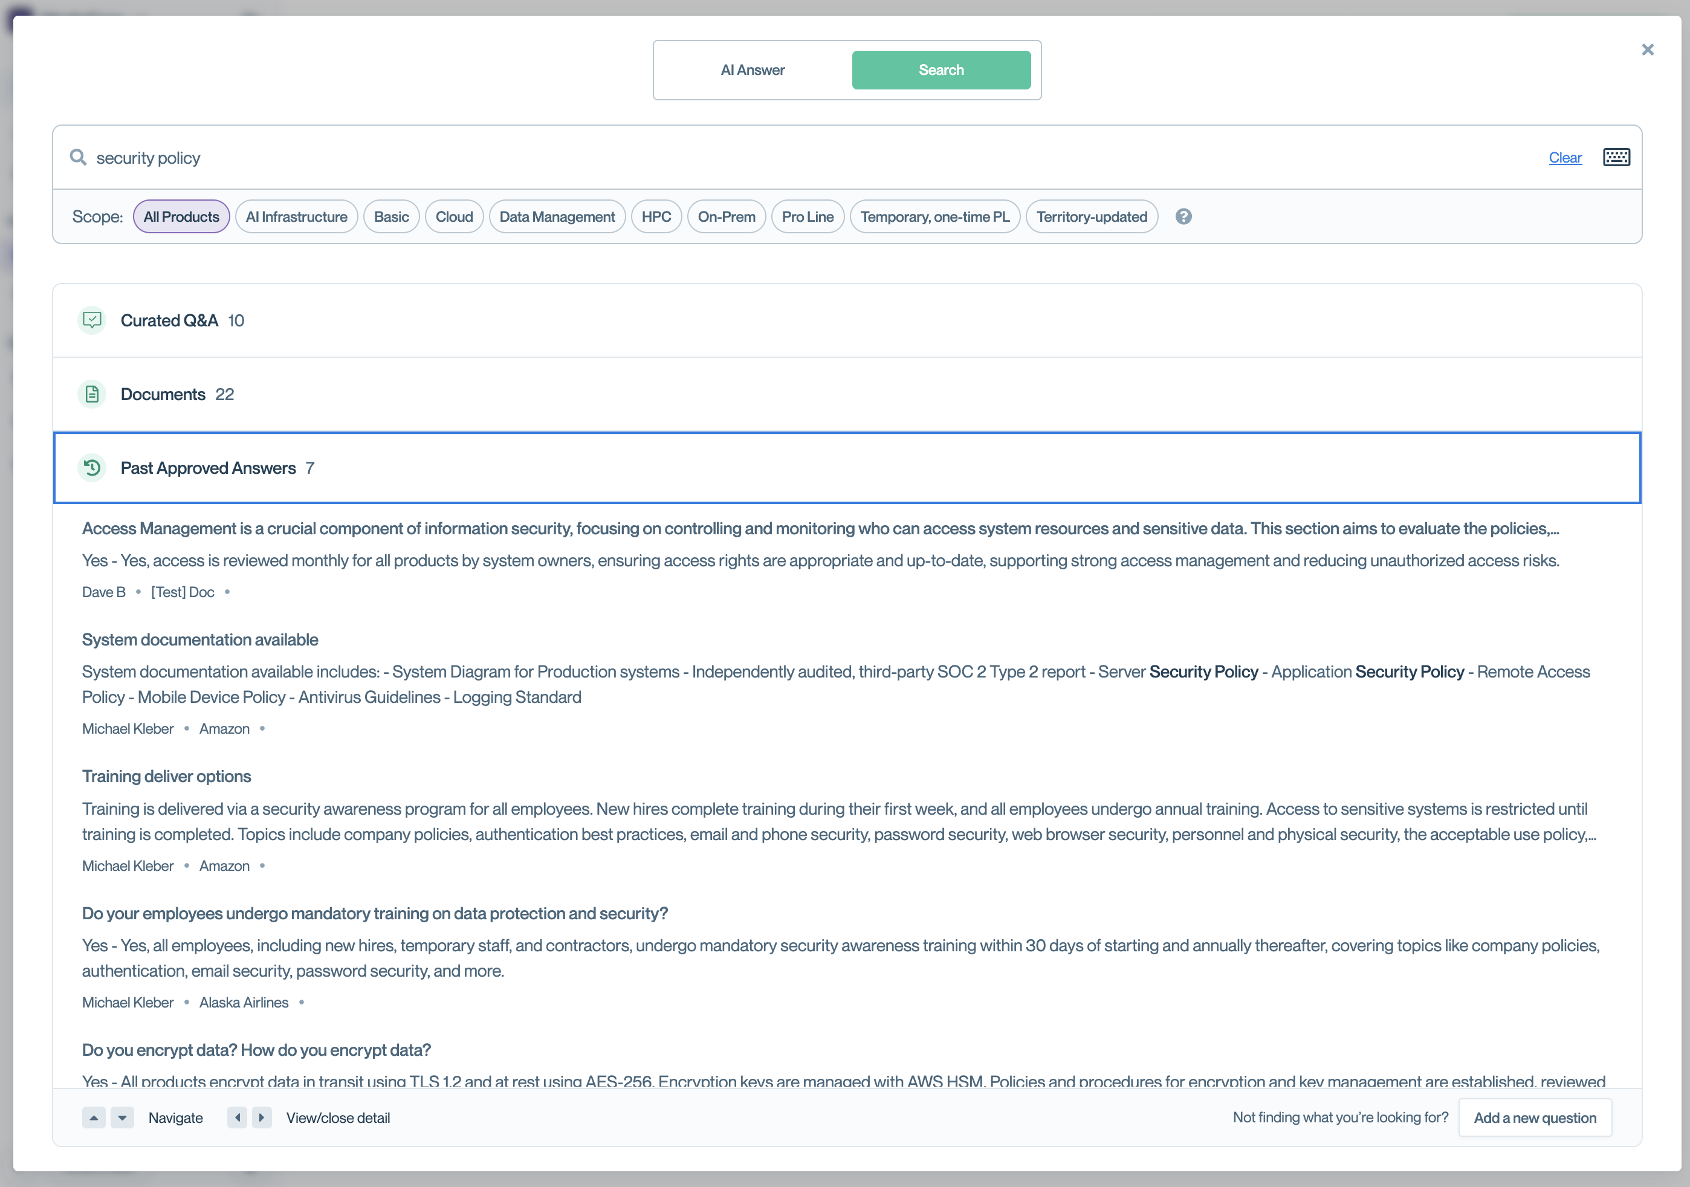Open the System documentation available answer
1690x1187 pixels.
pos(200,639)
